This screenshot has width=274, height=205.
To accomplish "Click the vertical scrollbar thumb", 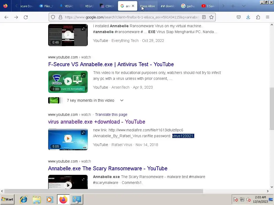I will tap(272, 108).
